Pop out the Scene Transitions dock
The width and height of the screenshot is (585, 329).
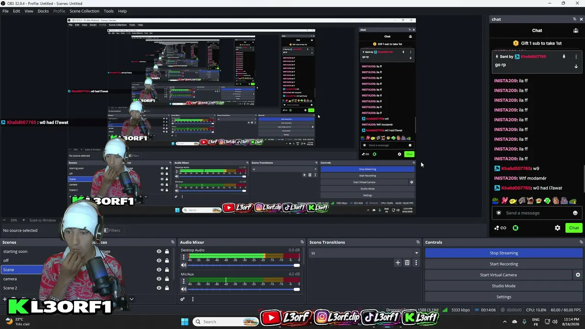(418, 242)
